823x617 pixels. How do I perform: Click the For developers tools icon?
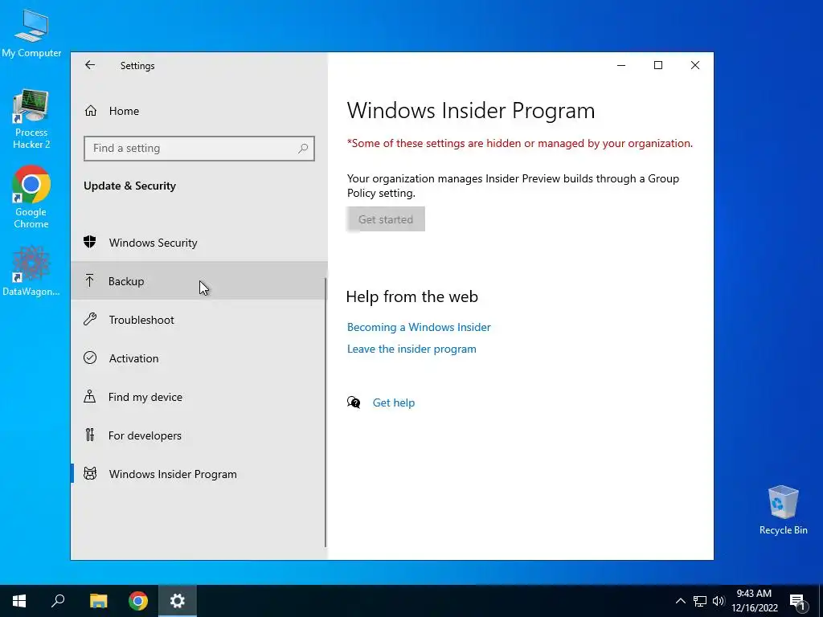(90, 435)
